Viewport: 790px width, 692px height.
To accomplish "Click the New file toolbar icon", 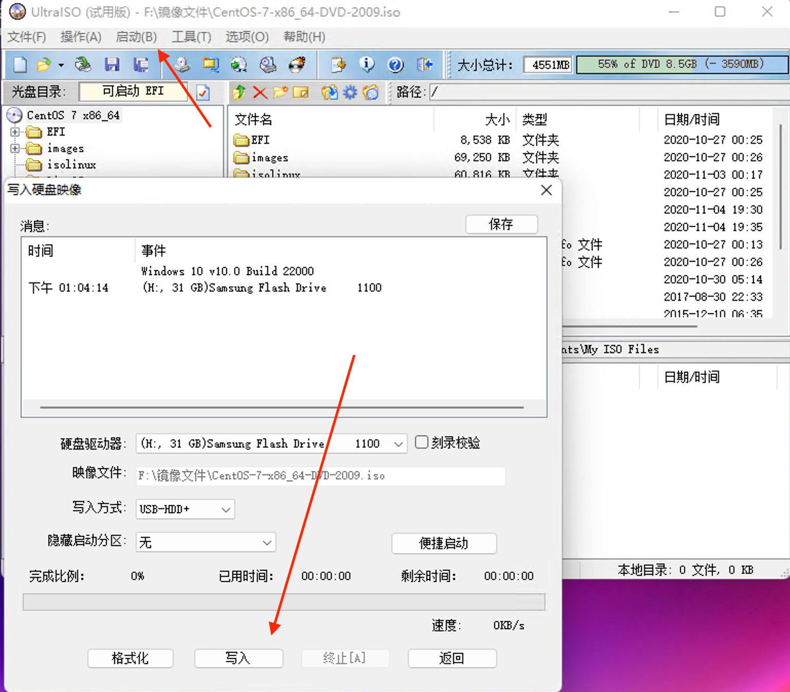I will (x=20, y=65).
